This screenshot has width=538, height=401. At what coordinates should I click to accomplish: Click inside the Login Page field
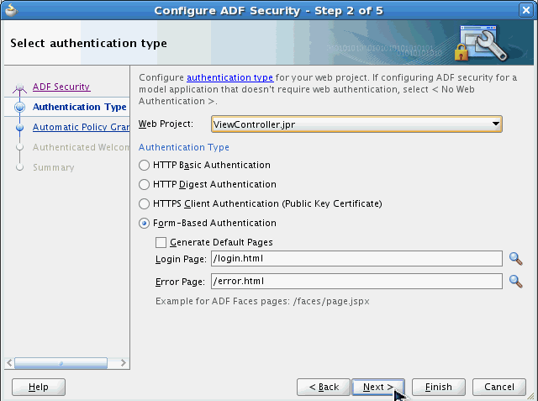356,259
